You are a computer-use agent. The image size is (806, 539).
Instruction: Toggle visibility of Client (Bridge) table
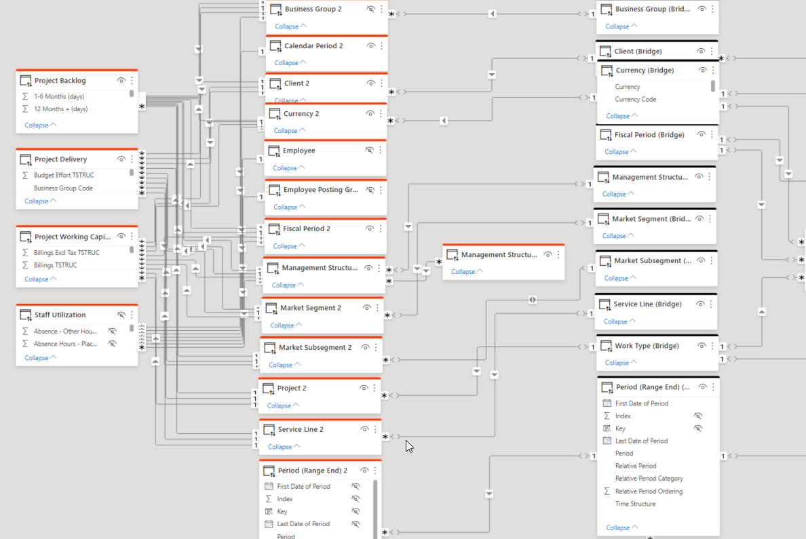click(701, 52)
